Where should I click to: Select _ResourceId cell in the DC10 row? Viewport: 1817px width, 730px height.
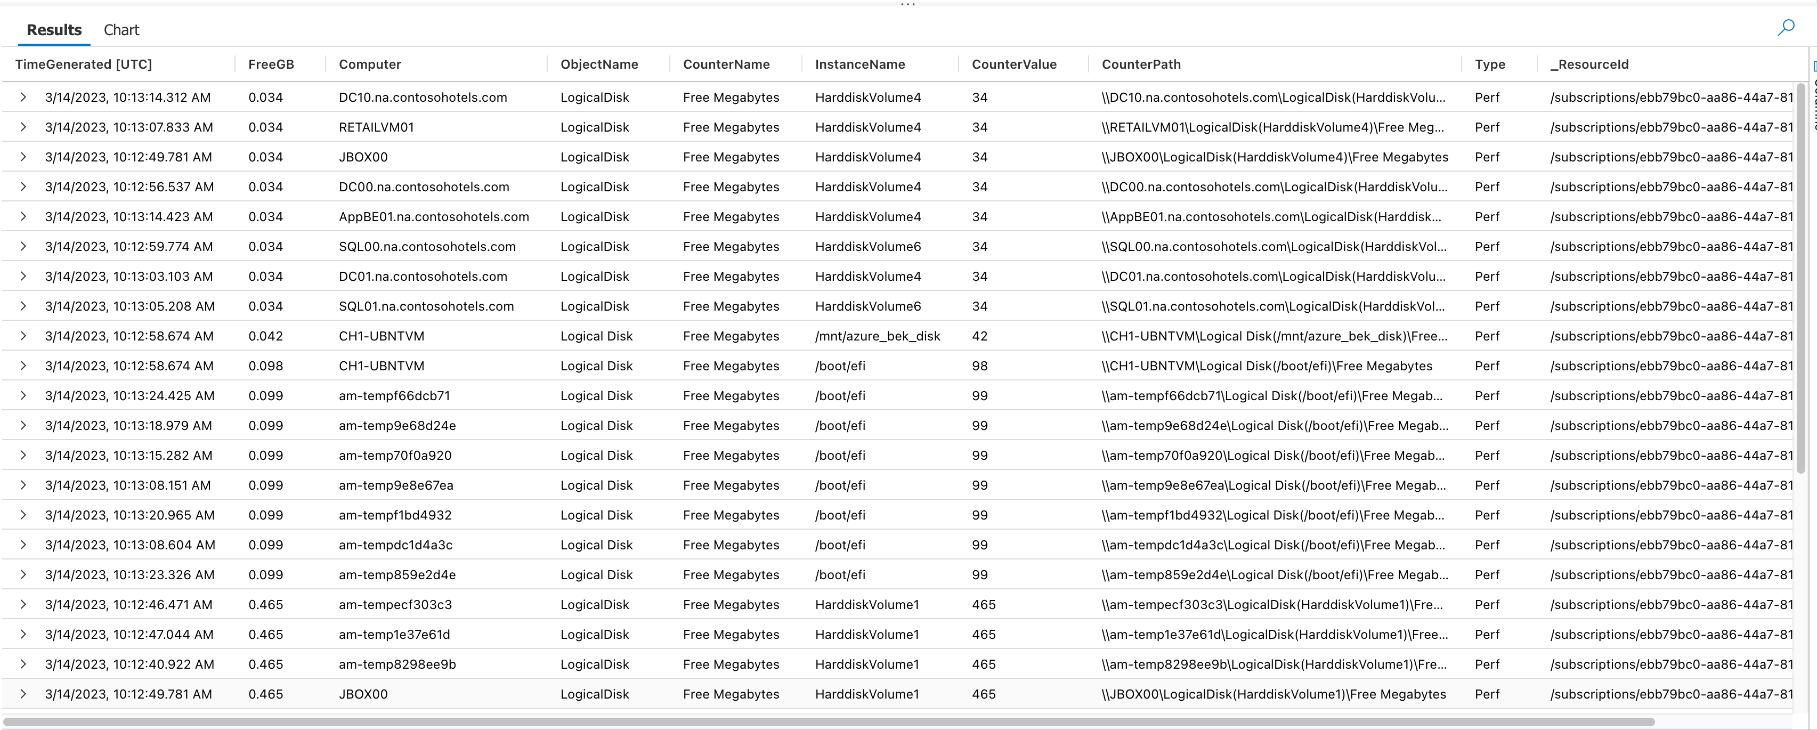[x=1671, y=98]
